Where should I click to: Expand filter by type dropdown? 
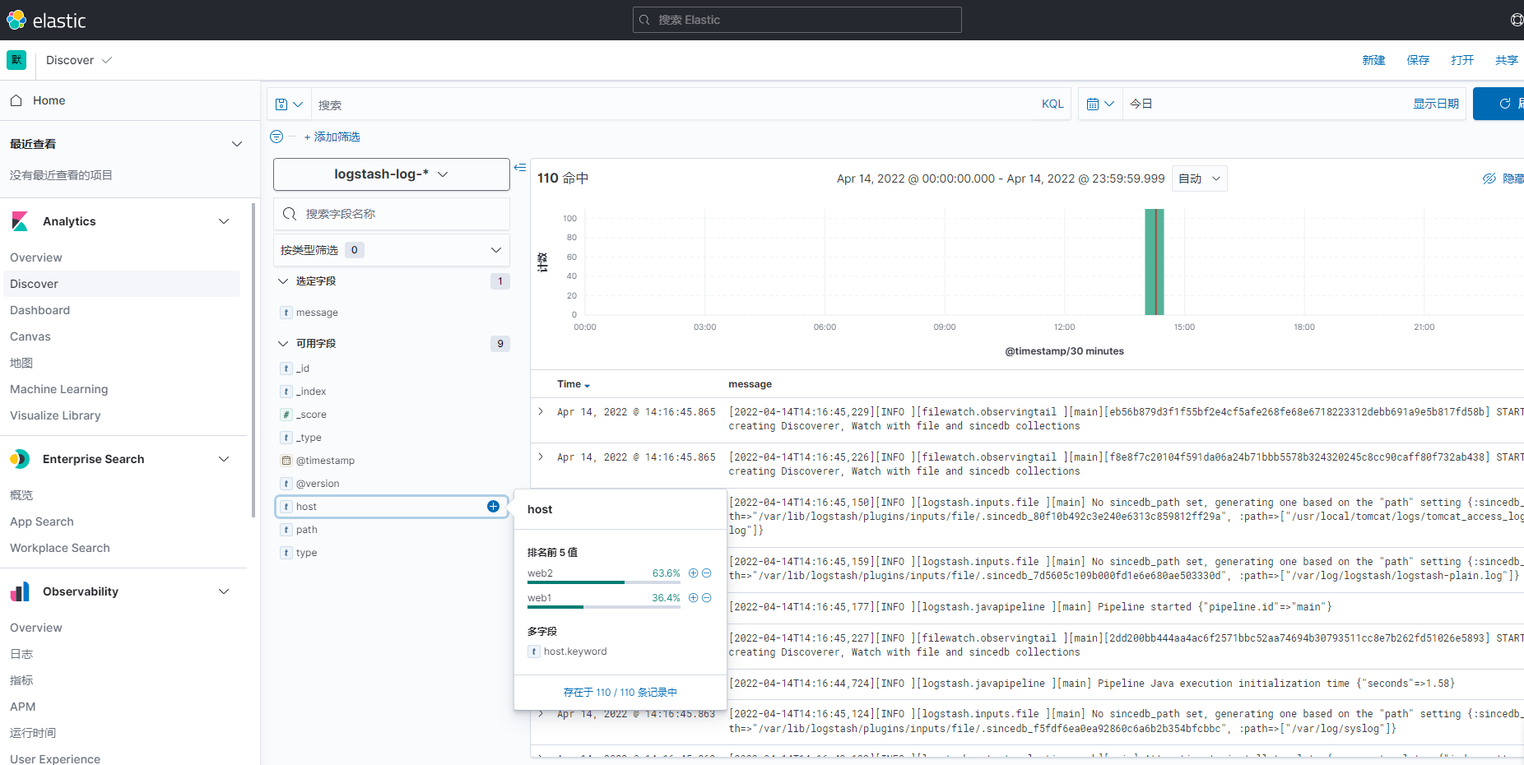coord(392,250)
